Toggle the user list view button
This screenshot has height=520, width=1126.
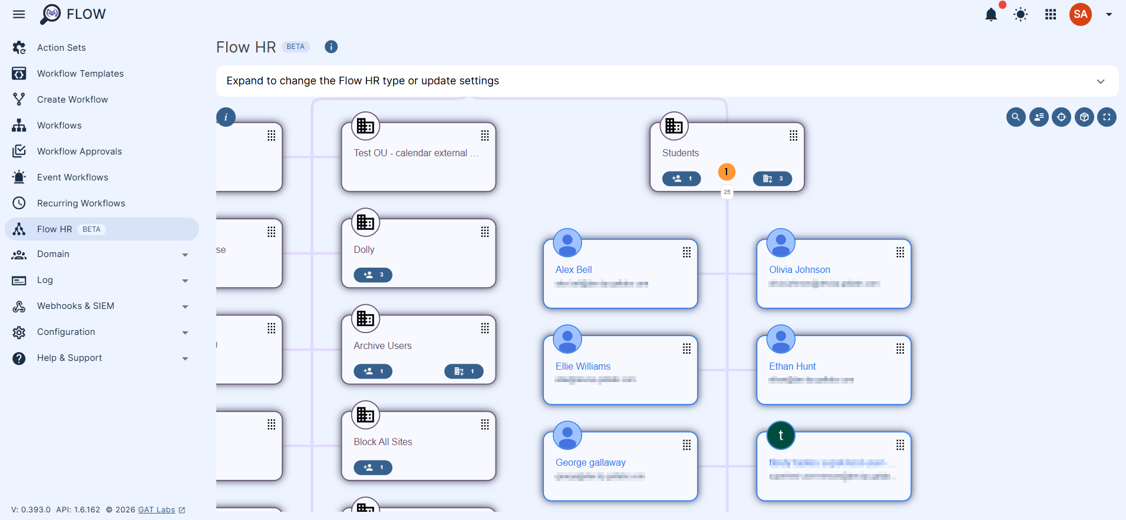(x=1039, y=117)
